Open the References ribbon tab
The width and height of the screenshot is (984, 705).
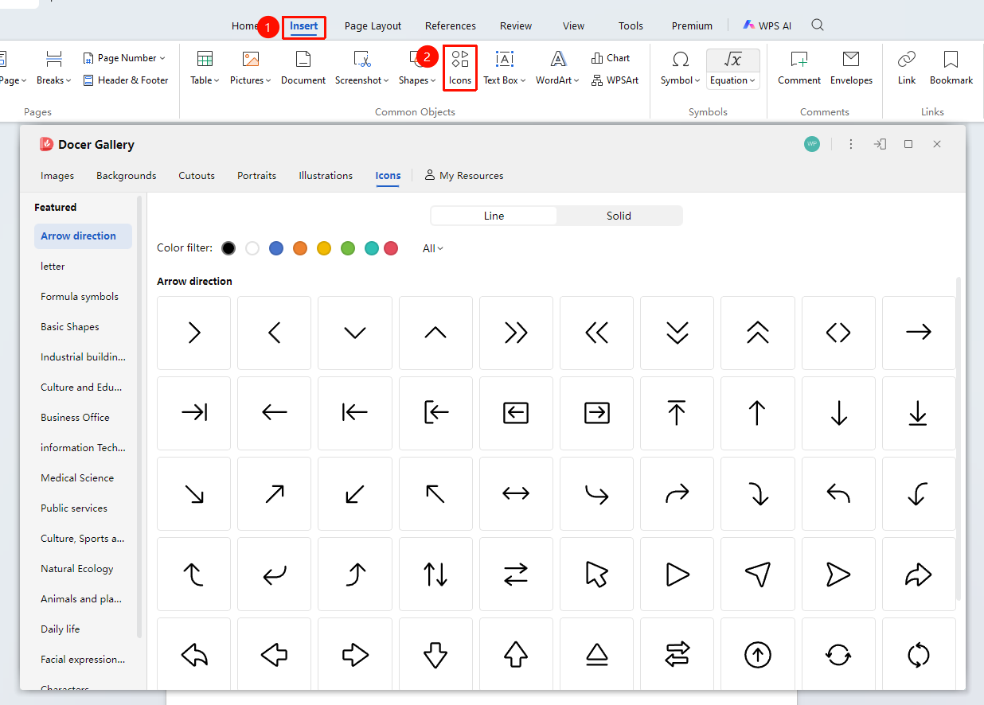pyautogui.click(x=451, y=25)
